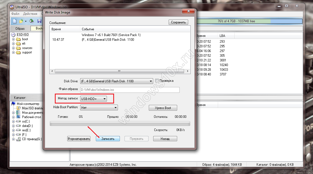The width and height of the screenshot is (313, 174).
Task: Open the Файл menu
Action: point(15,14)
